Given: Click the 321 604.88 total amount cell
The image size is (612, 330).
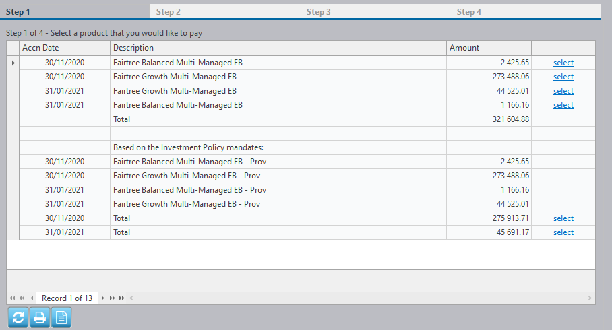Looking at the screenshot, I should 489,119.
